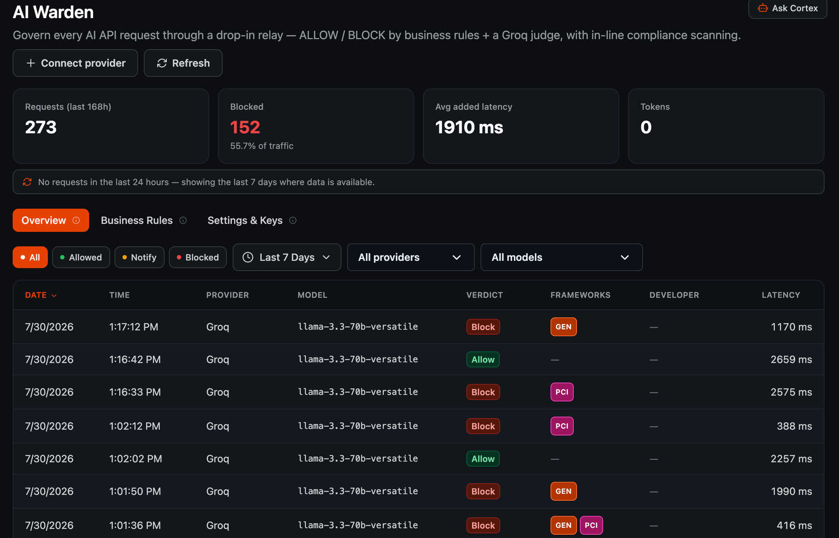Click the PCI badge in the 1:02:12 PM row
The image size is (839, 538).
[x=562, y=426]
